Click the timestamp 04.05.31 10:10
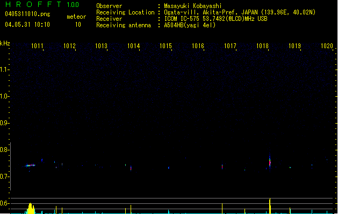The image size is (338, 214). tap(27, 25)
